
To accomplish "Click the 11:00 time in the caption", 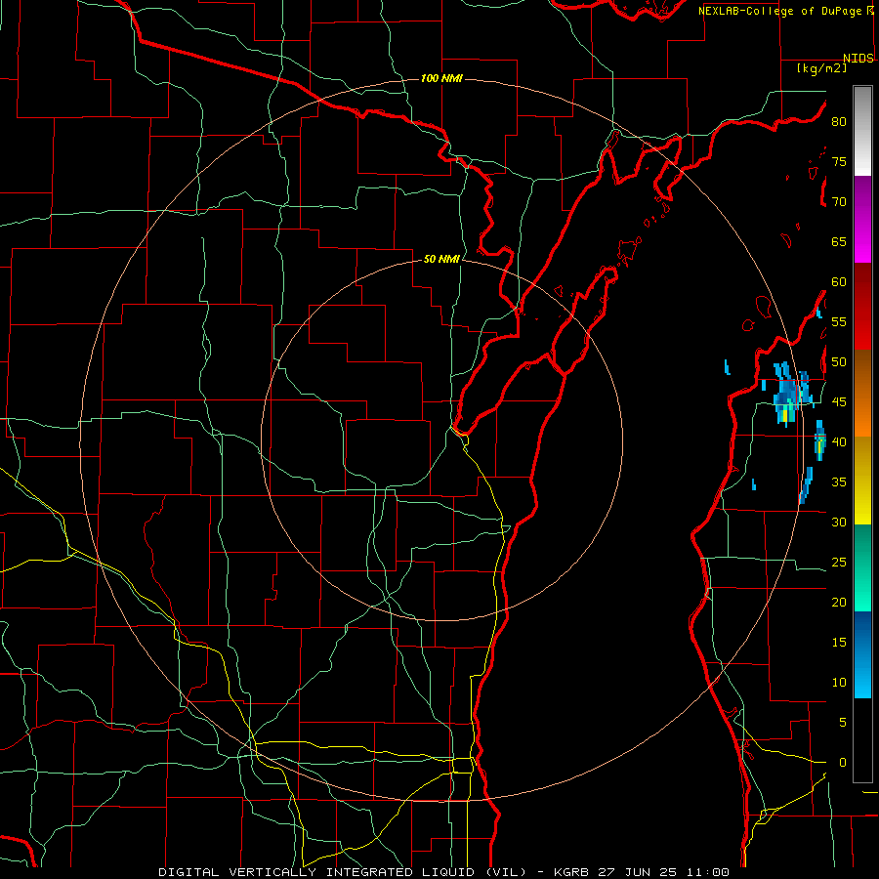I will click(x=708, y=872).
